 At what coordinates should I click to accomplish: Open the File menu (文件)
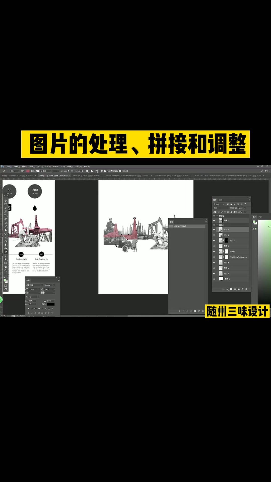(9, 166)
